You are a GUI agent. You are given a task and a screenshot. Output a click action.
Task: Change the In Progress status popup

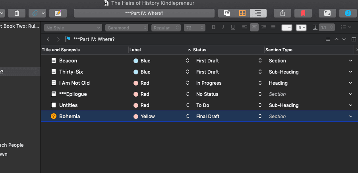tap(260, 83)
